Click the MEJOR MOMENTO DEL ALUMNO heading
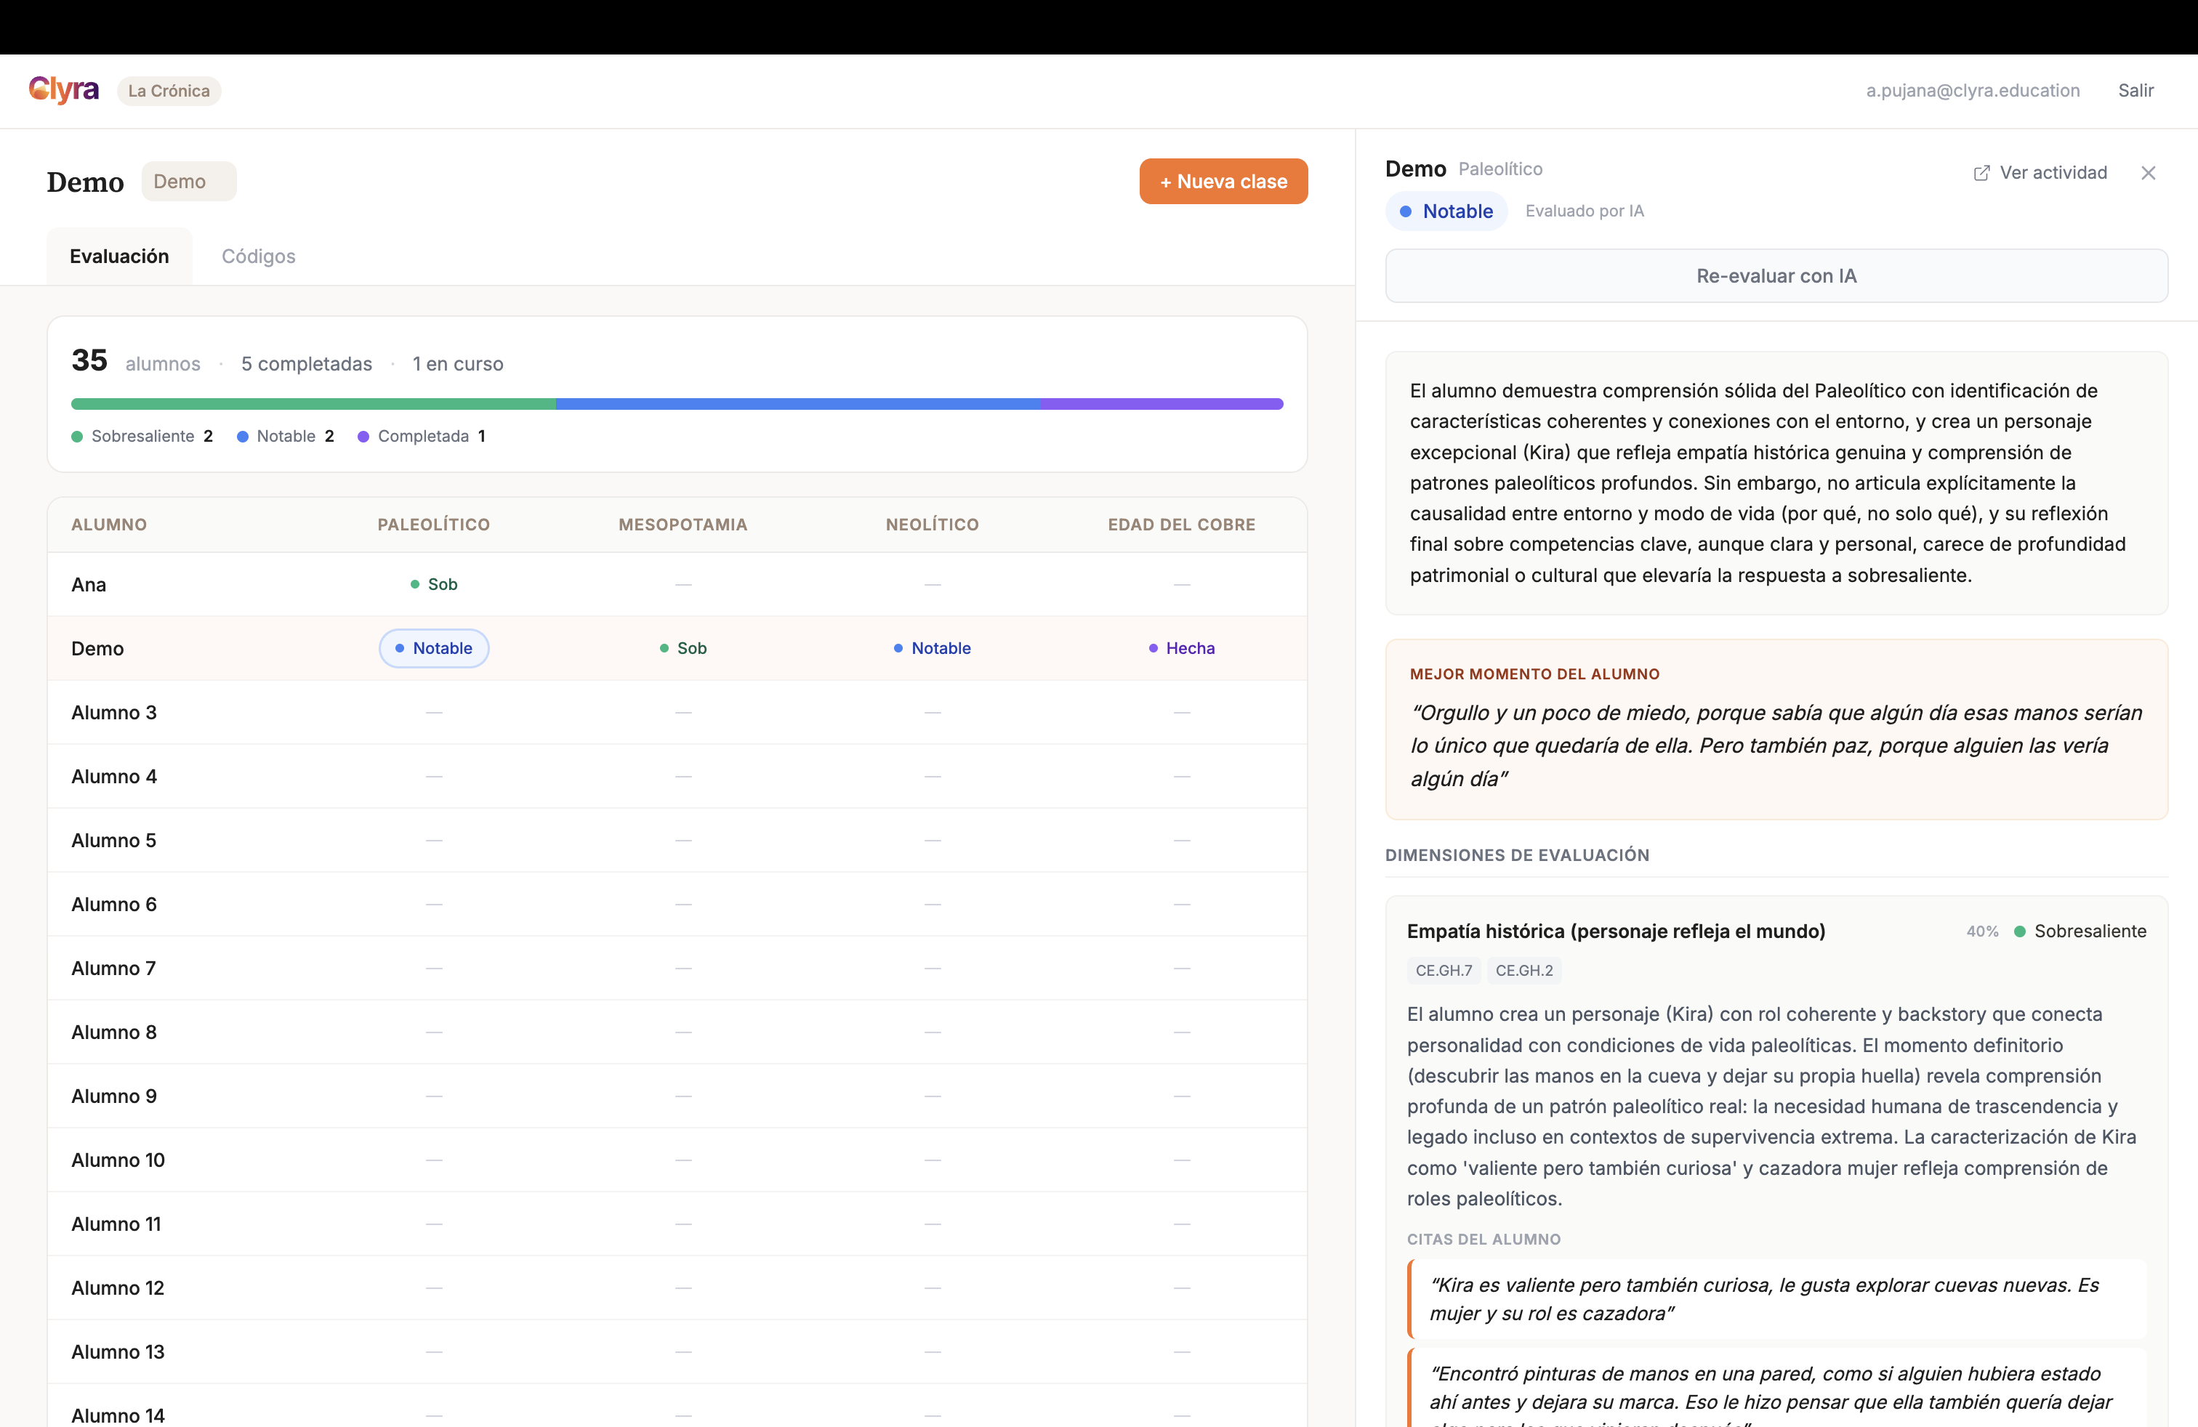The height and width of the screenshot is (1427, 2198). (1534, 674)
